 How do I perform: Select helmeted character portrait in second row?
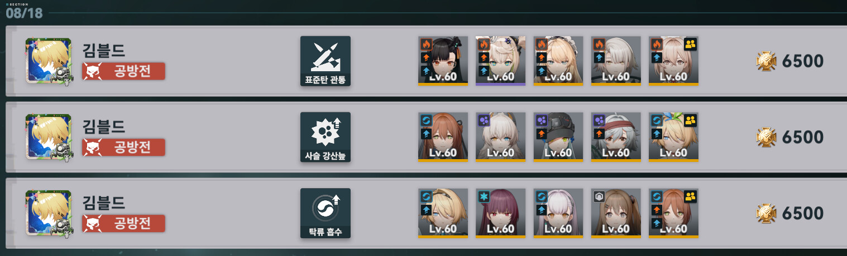point(558,137)
